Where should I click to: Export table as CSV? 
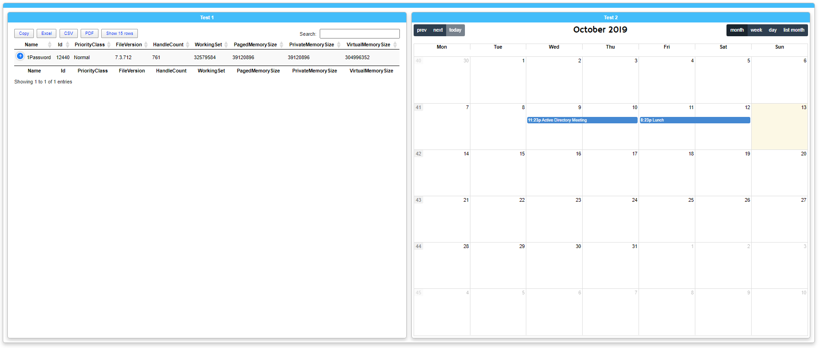68,33
